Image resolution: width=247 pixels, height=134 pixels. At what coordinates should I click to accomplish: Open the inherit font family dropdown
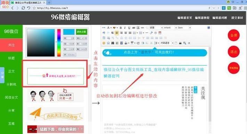[170, 28]
